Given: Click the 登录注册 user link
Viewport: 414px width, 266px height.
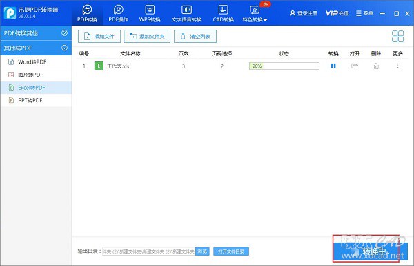Looking at the screenshot, I should click(304, 13).
